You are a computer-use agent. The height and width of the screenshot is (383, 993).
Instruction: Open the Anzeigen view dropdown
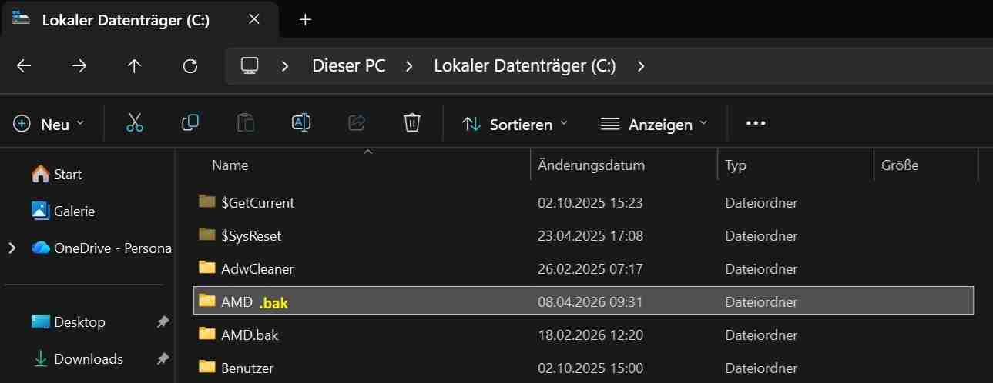(x=654, y=124)
